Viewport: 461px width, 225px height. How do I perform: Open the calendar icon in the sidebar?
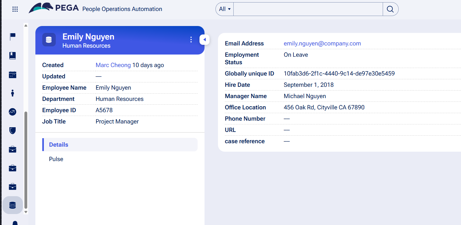[x=12, y=75]
